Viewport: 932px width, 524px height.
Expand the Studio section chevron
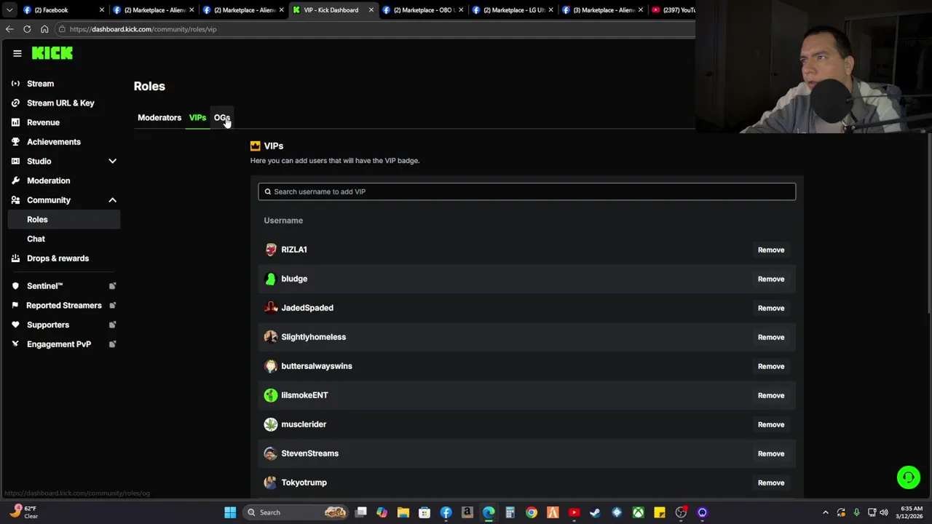tap(112, 162)
